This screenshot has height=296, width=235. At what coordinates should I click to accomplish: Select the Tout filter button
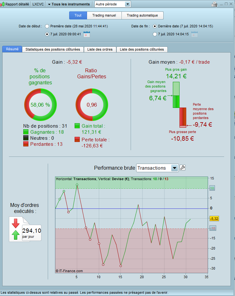click(78, 15)
